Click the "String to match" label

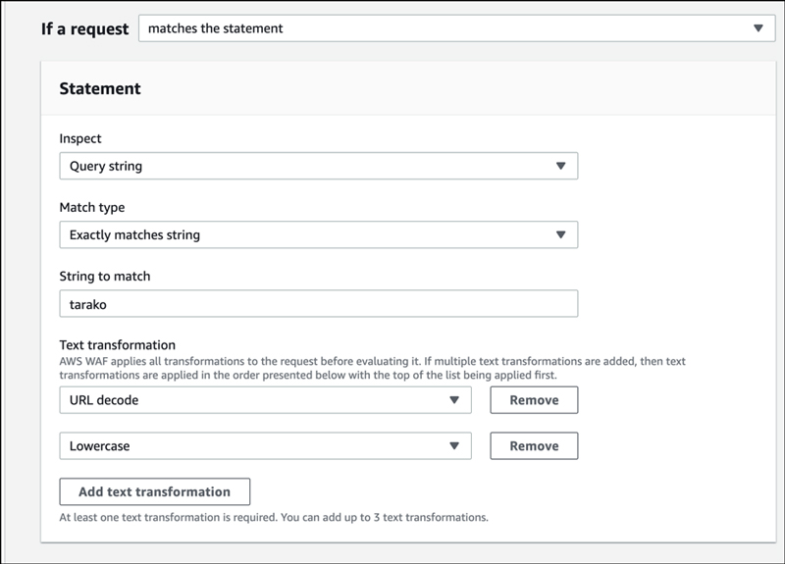click(105, 276)
